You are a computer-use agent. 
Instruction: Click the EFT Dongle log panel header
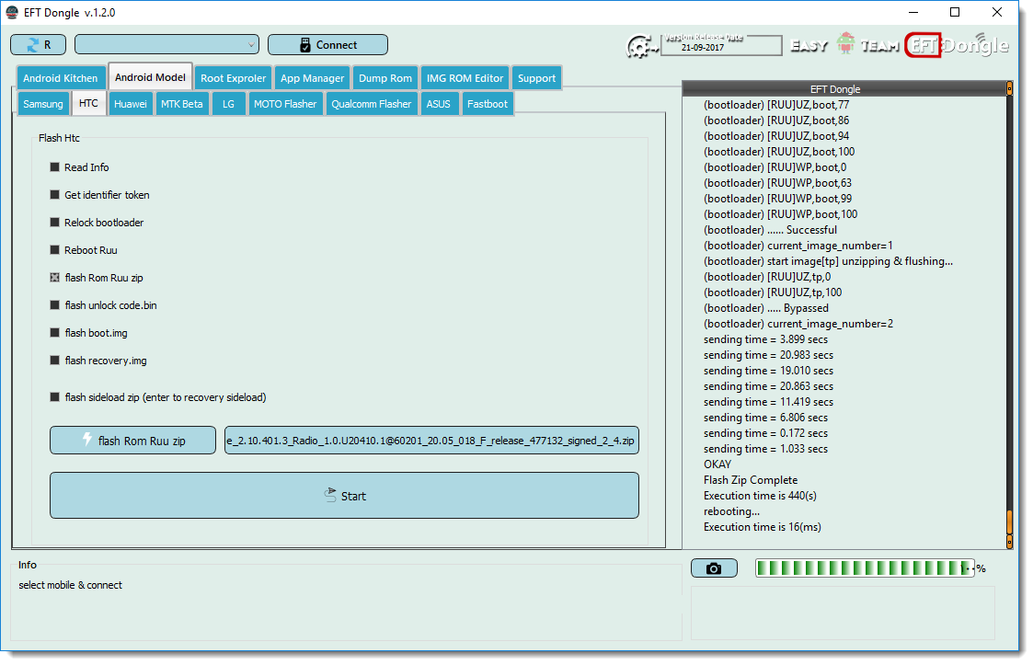click(x=844, y=89)
